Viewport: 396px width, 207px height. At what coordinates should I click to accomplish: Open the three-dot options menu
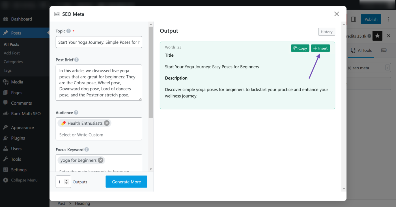tap(389, 19)
